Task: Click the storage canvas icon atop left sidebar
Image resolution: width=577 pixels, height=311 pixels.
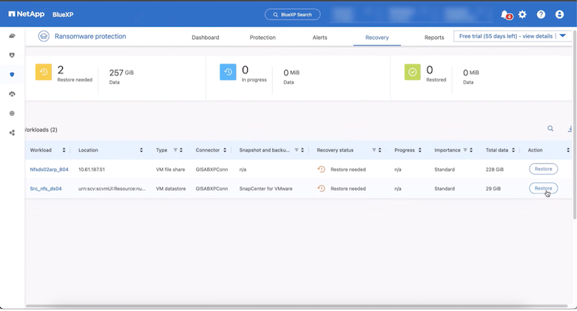Action: click(12, 36)
